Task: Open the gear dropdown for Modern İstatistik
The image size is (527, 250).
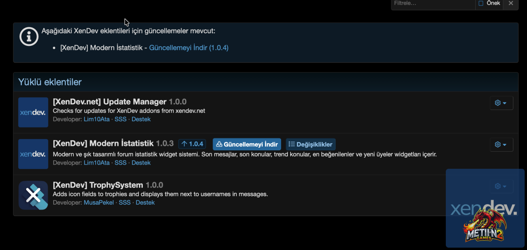Action: click(501, 145)
